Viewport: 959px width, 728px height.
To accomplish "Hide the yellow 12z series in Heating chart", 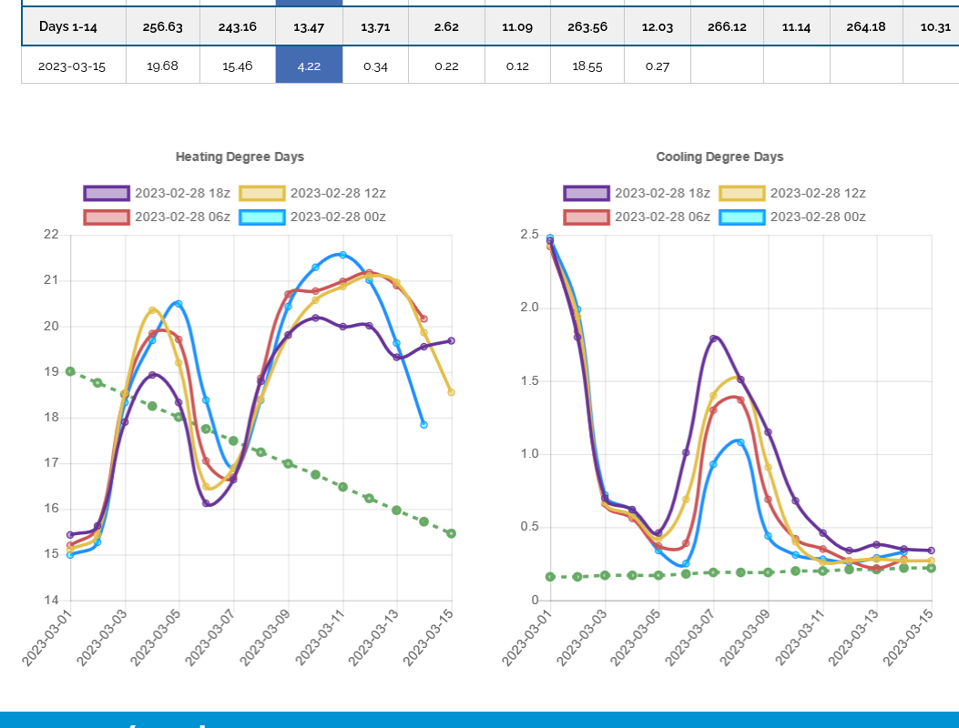I will tap(262, 193).
